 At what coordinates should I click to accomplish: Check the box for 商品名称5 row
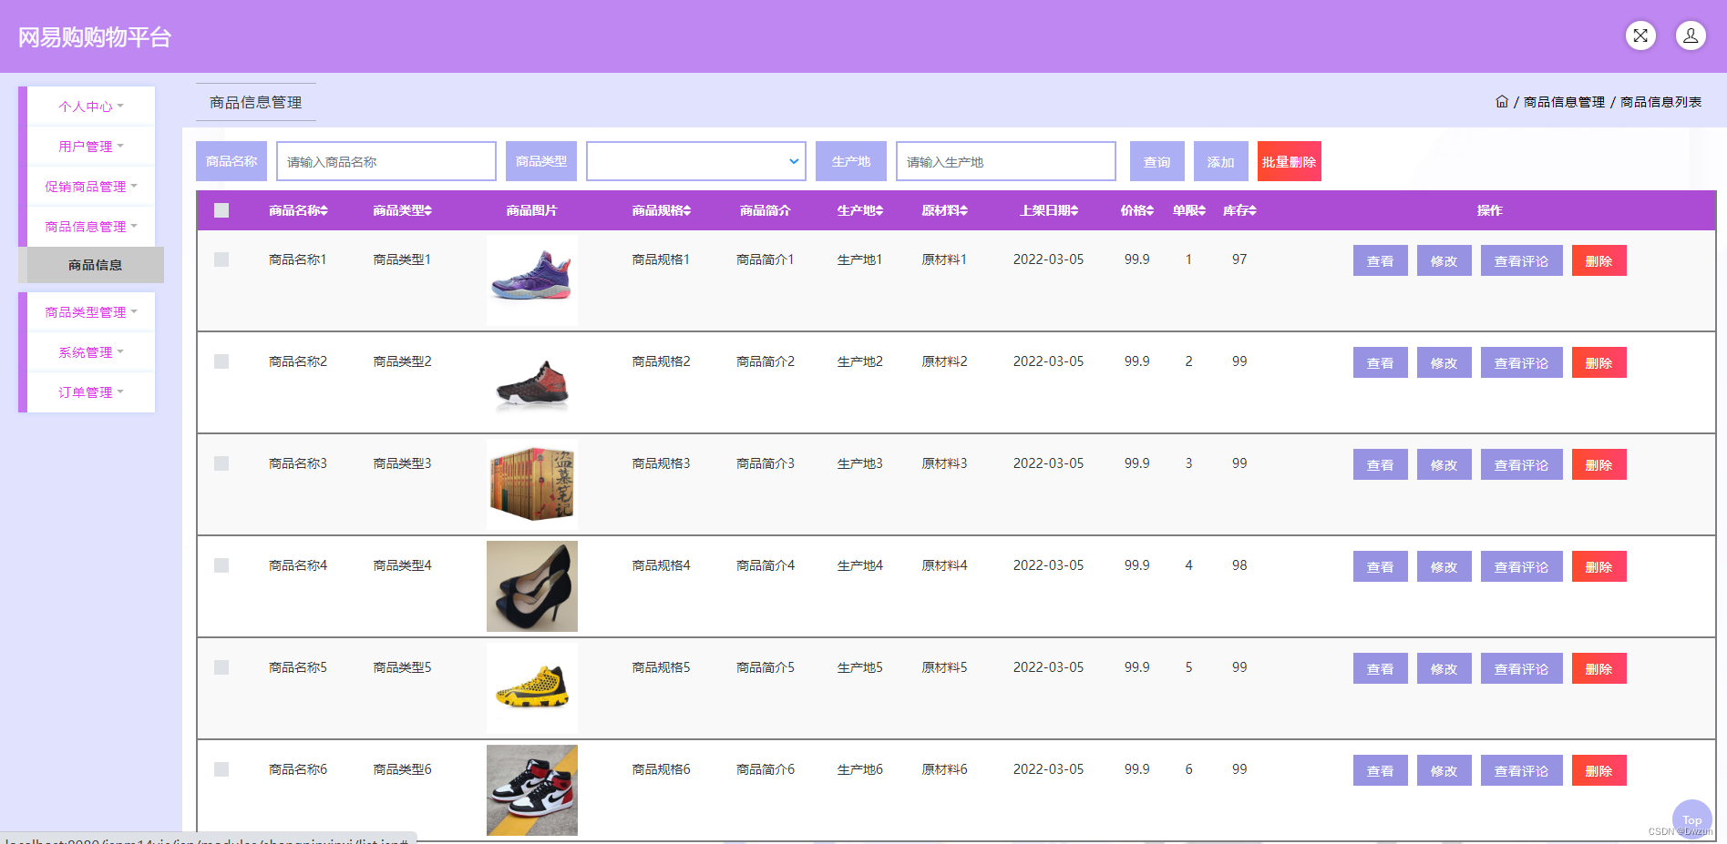click(x=221, y=667)
